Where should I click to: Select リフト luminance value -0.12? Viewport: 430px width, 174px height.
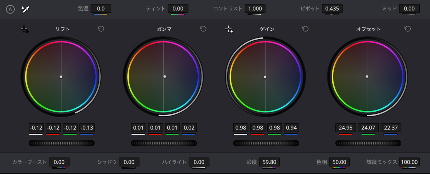(x=36, y=128)
